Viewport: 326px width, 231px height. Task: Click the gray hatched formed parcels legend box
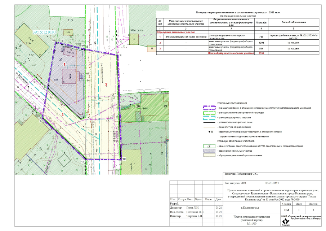tap(209, 151)
